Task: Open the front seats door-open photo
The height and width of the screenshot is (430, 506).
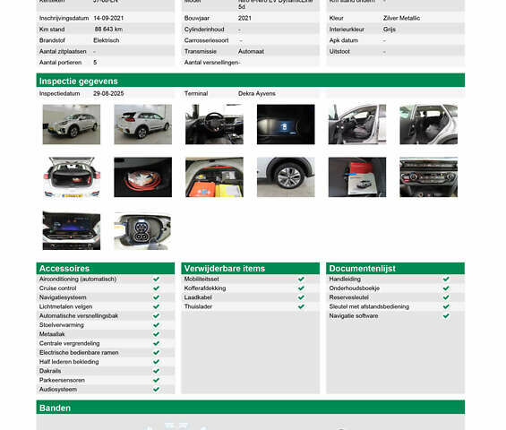Action: coord(357,125)
